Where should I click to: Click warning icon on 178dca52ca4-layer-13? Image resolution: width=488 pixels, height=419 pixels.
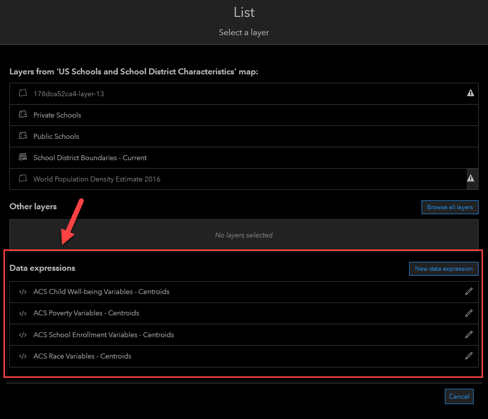470,93
